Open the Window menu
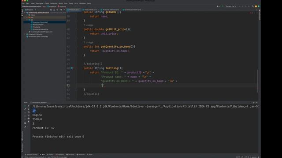Screen dimensions: 282x158 point(82,4)
